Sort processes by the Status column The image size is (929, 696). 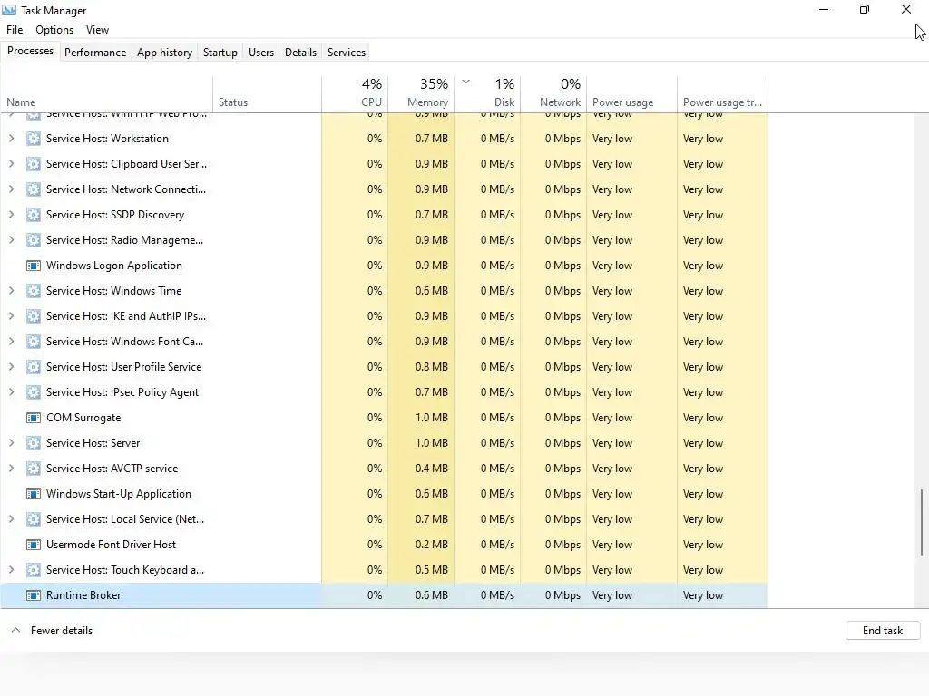tap(268, 94)
